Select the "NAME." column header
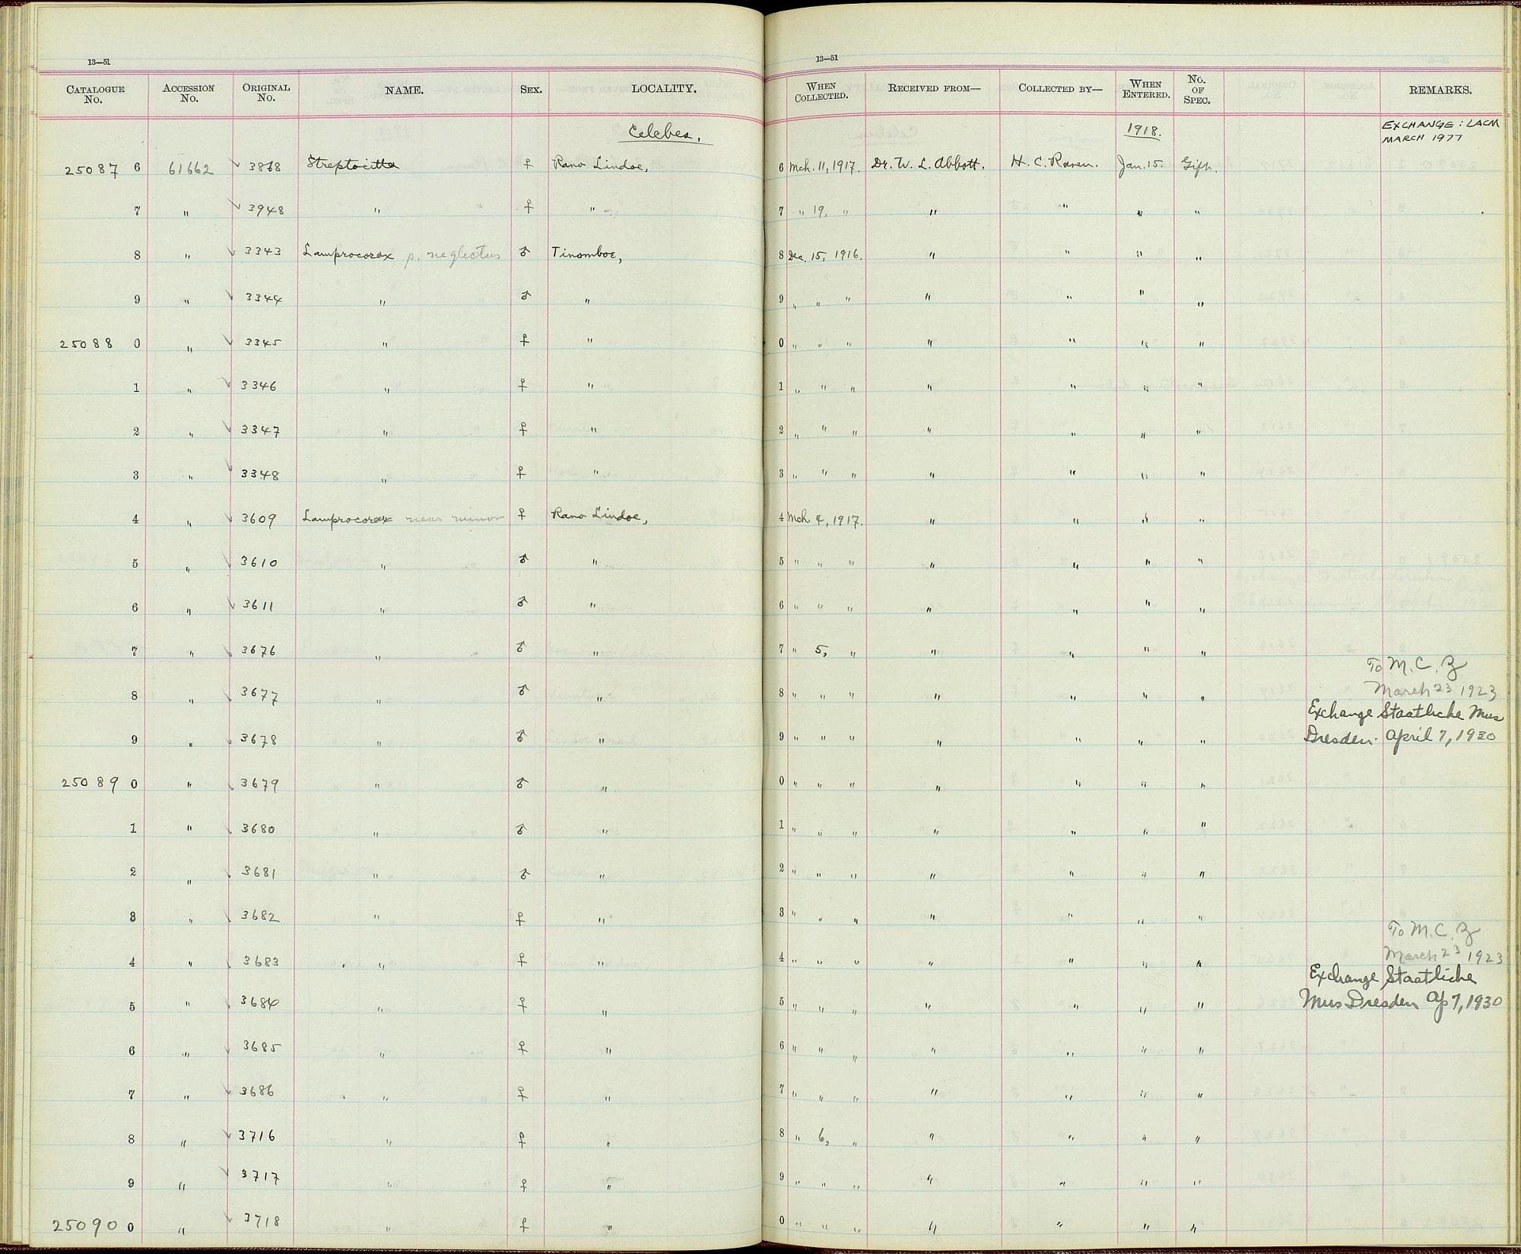Screen dimensions: 1521x1254 coord(404,90)
